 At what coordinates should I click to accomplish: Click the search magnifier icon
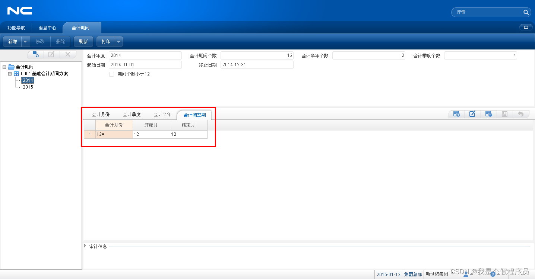(526, 12)
